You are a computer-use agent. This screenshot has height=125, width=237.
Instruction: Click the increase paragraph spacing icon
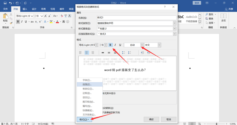pos(123,53)
